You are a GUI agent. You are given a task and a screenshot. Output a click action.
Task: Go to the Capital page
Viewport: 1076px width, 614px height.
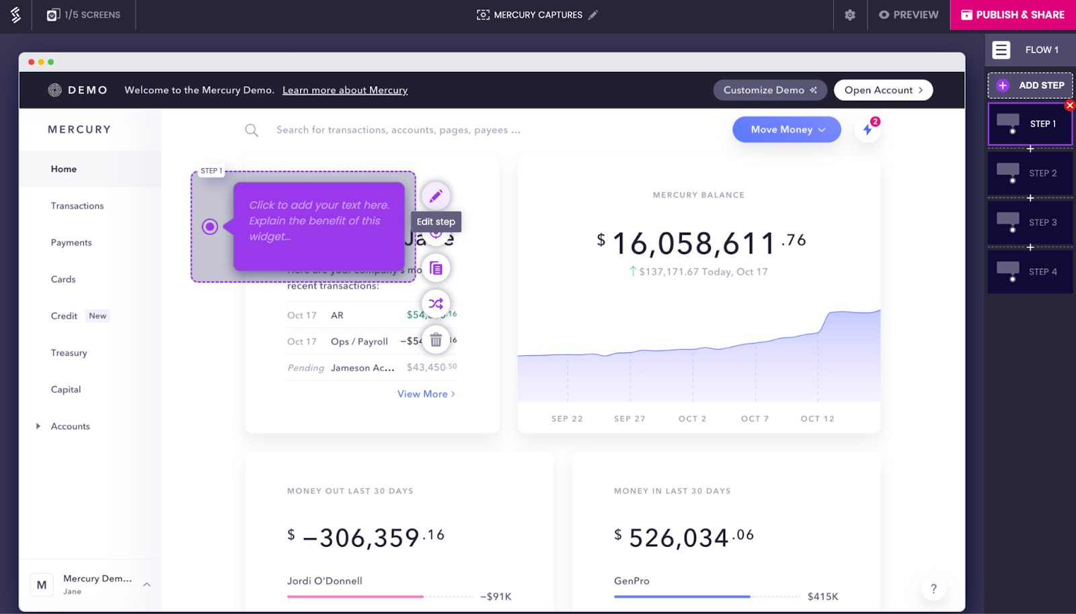pos(66,389)
